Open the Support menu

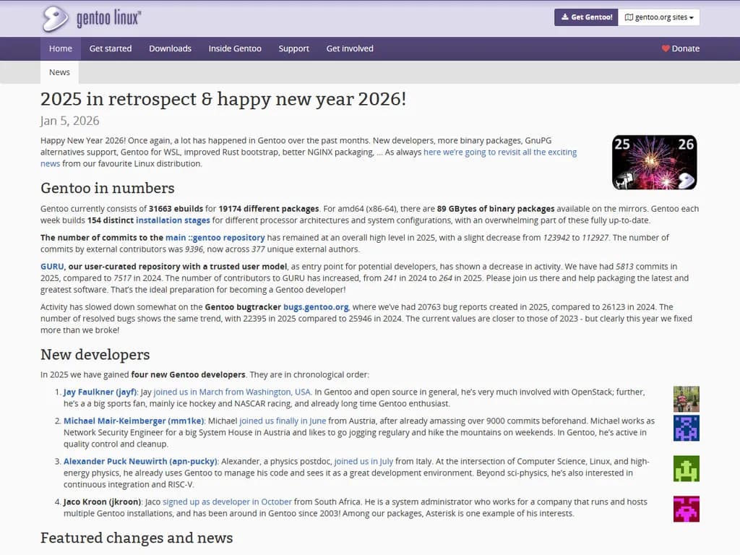293,48
